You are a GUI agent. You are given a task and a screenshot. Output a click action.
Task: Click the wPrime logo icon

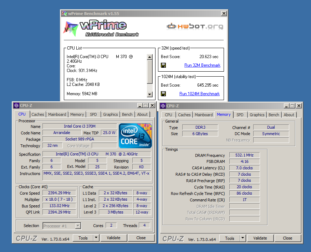pyautogui.click(x=70, y=29)
